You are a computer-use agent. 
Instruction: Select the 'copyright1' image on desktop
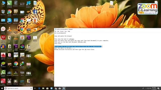click(x=29, y=65)
